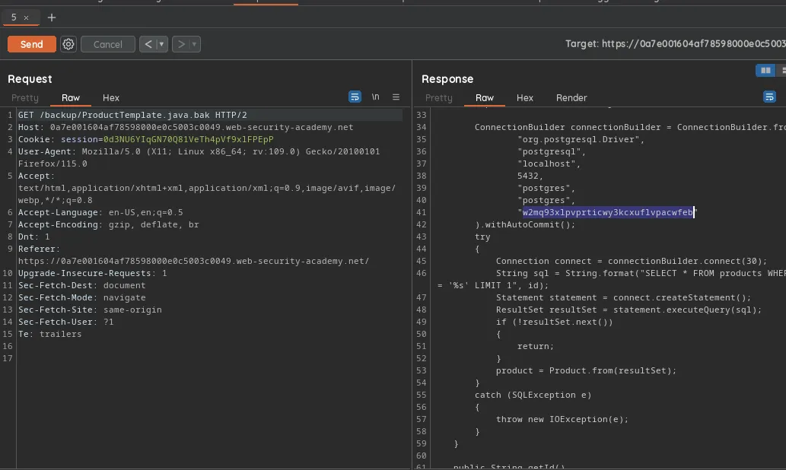Switch Response panel to Raw view
Image resolution: width=786 pixels, height=470 pixels.
(x=484, y=97)
